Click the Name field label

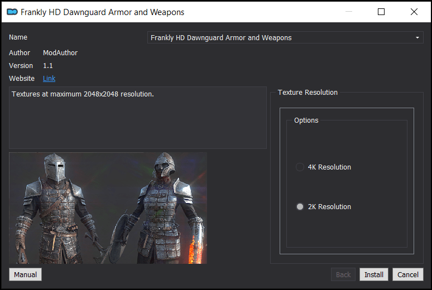(x=18, y=37)
